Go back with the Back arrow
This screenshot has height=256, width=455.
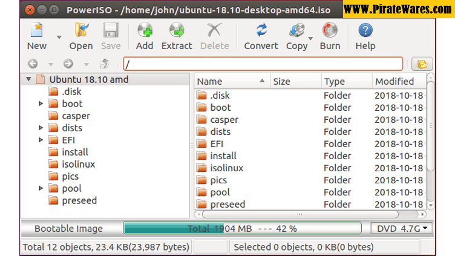33,64
